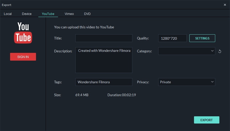230x131 pixels.
Task: Click the EXPORT button
Action: pyautogui.click(x=206, y=120)
